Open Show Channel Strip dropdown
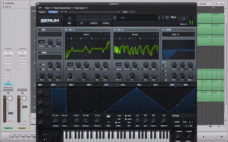Viewport: 228px width, 142px height. pos(63,8)
